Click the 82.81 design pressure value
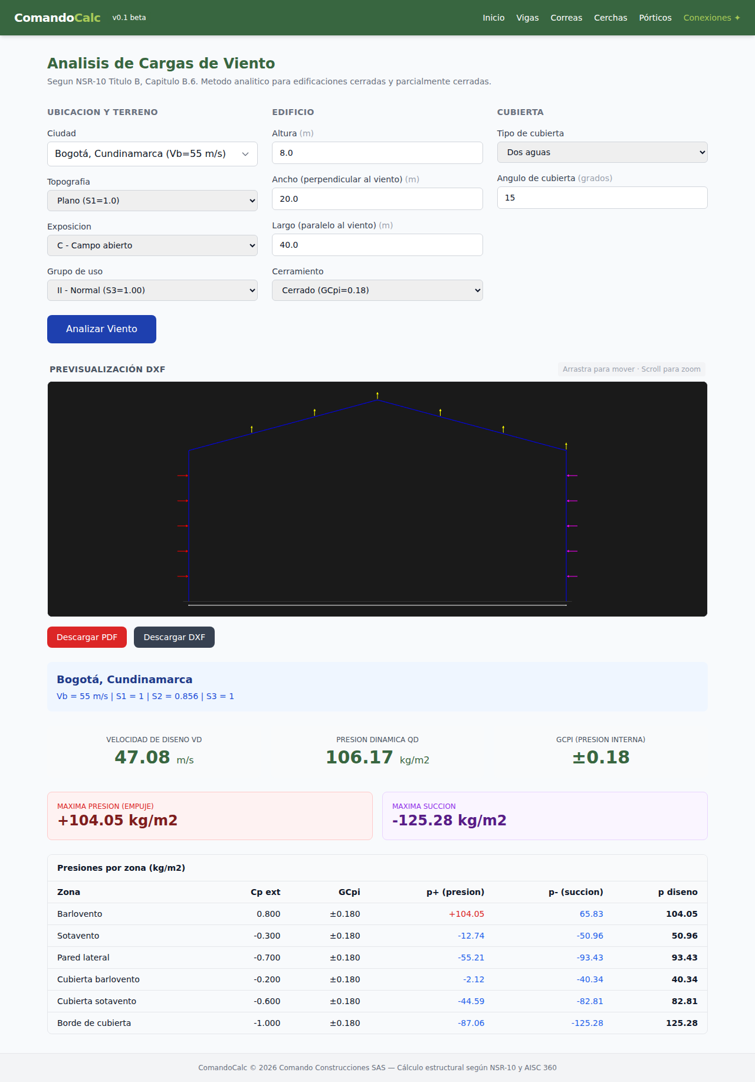Viewport: 755px width, 1082px height. coord(684,1001)
